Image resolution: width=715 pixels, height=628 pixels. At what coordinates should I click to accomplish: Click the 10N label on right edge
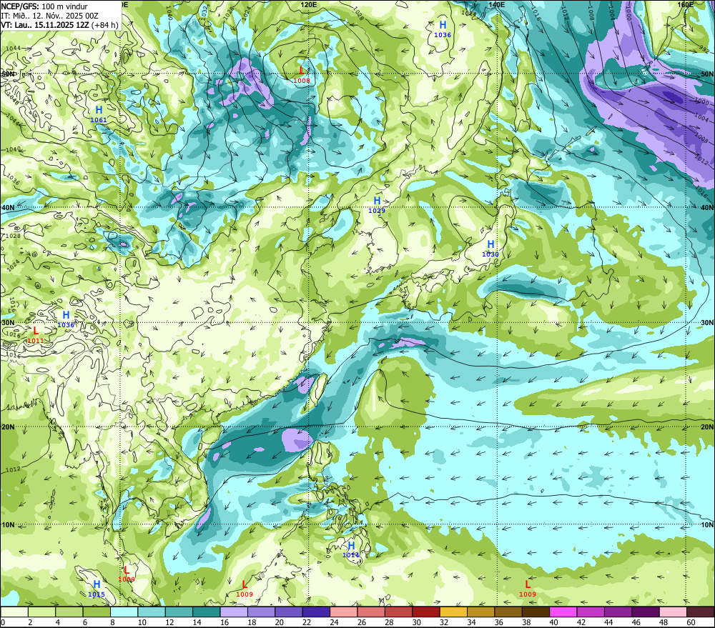707,525
